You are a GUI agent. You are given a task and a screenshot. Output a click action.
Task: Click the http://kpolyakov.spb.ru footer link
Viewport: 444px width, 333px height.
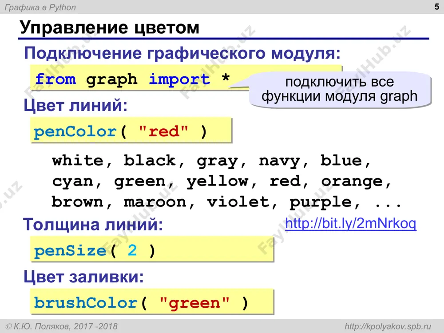coord(388,326)
